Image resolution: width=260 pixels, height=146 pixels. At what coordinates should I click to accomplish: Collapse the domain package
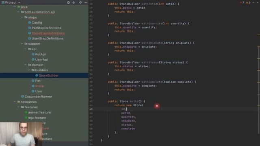(x=25, y=65)
